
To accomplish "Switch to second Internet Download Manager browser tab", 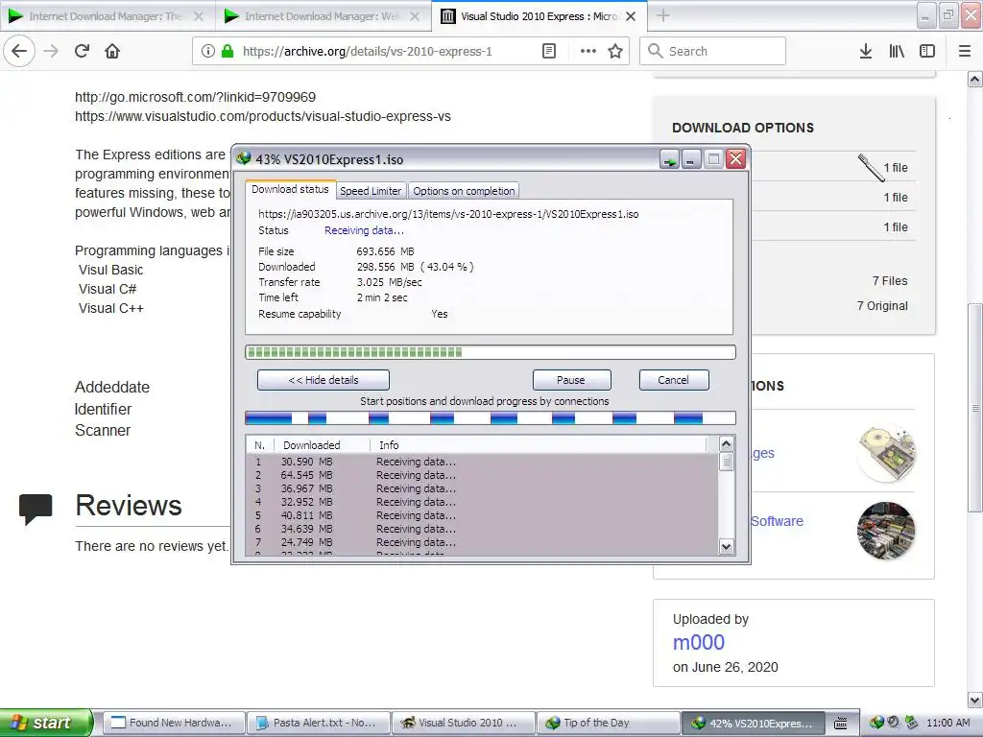I will click(321, 16).
